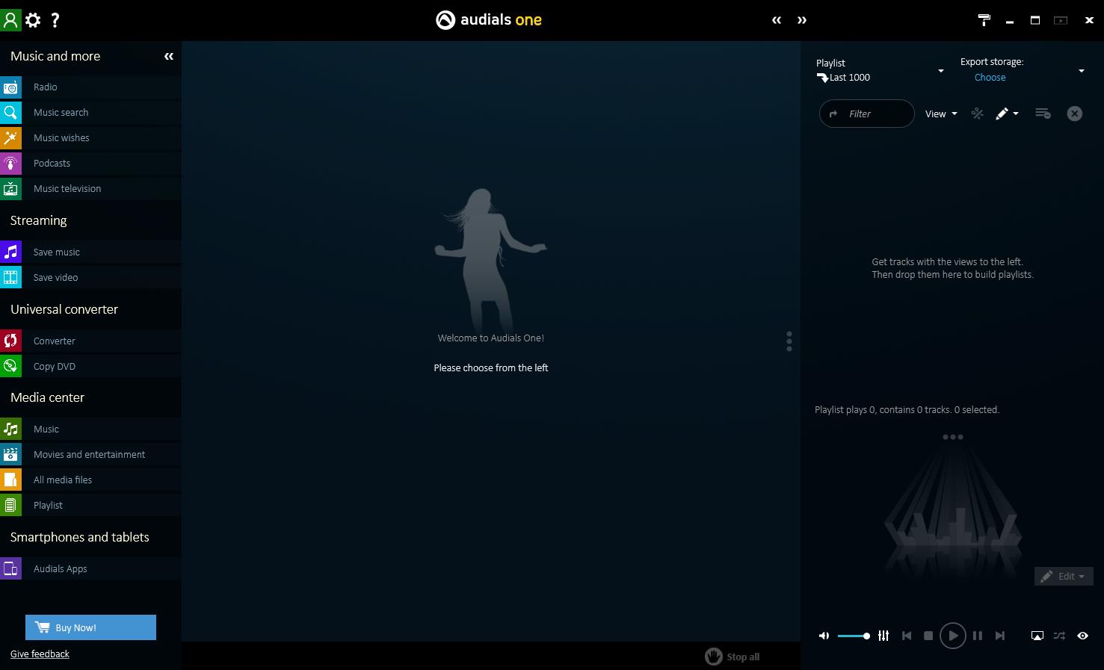The height and width of the screenshot is (670, 1104).
Task: Open the Edit dropdown near cover art
Action: coord(1064,576)
